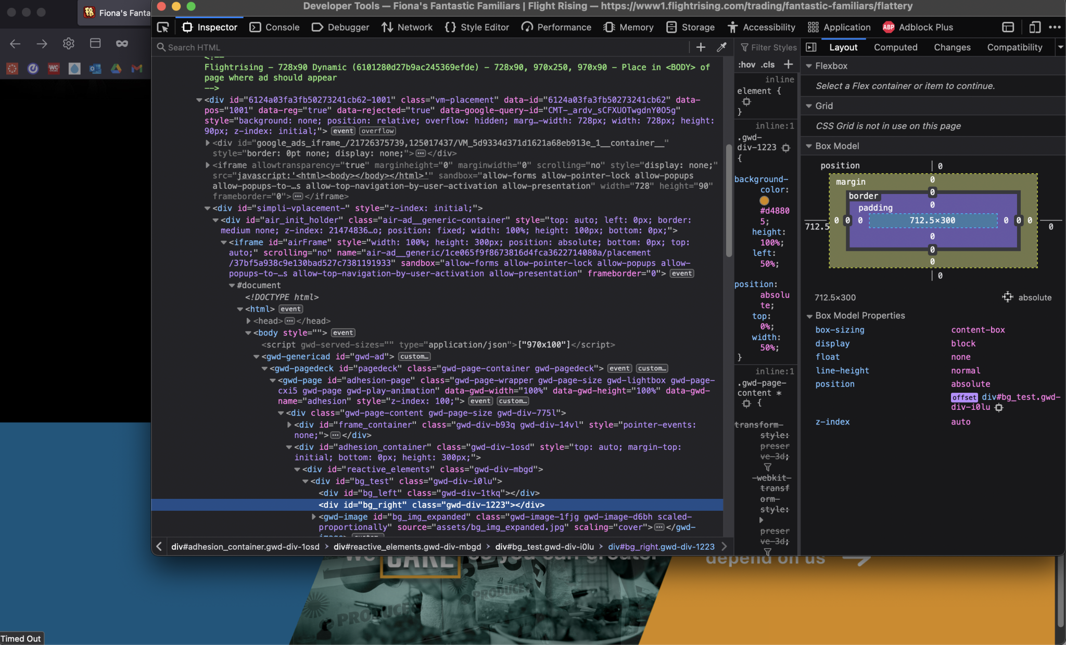The width and height of the screenshot is (1066, 645).
Task: Open the Google Drive bookmark icon
Action: tap(116, 68)
